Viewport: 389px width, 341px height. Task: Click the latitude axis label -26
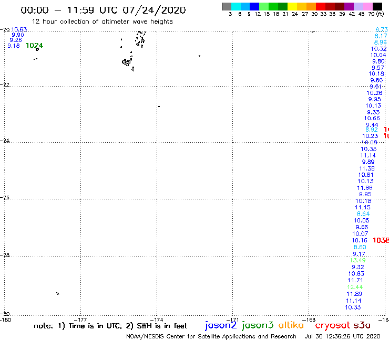coord(4,198)
